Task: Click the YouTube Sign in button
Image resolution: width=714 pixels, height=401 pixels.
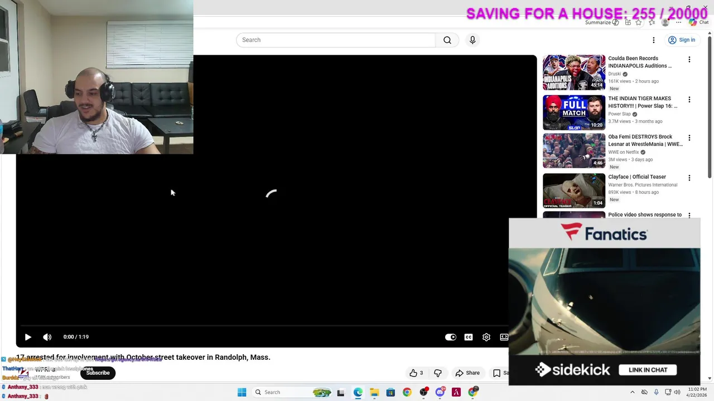Action: tap(682, 40)
